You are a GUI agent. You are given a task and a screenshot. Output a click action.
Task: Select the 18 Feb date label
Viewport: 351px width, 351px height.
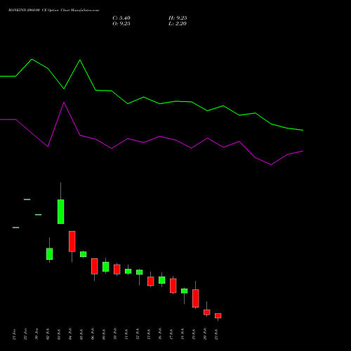[183, 334]
